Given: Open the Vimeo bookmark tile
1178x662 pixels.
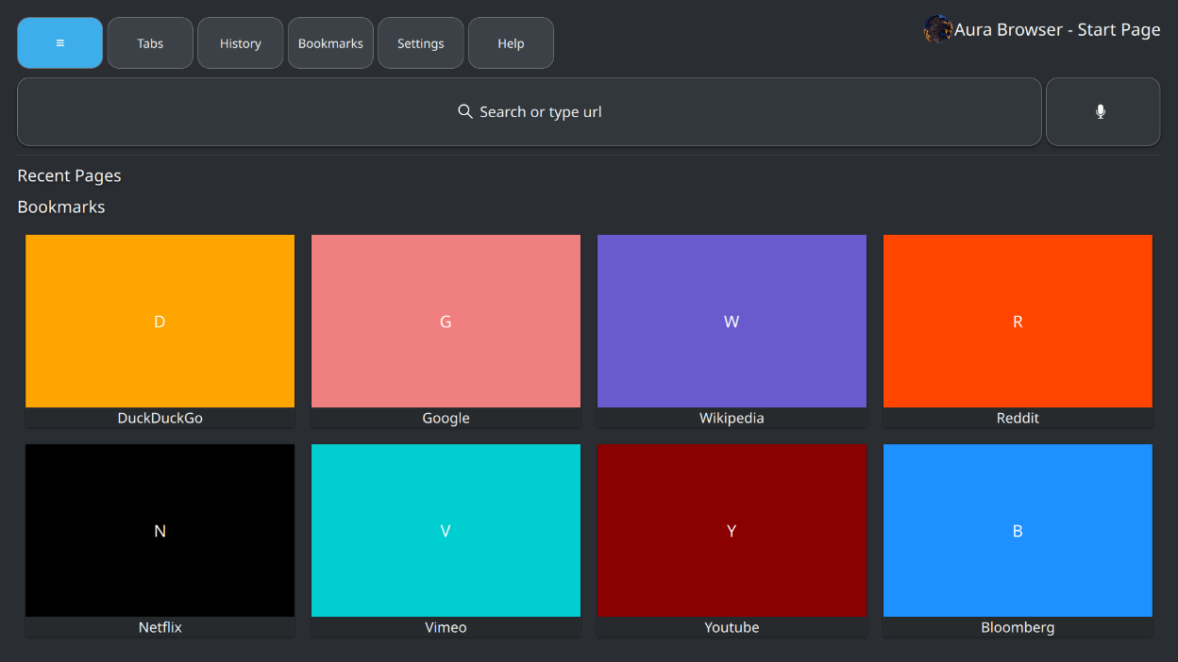Looking at the screenshot, I should click(x=446, y=530).
